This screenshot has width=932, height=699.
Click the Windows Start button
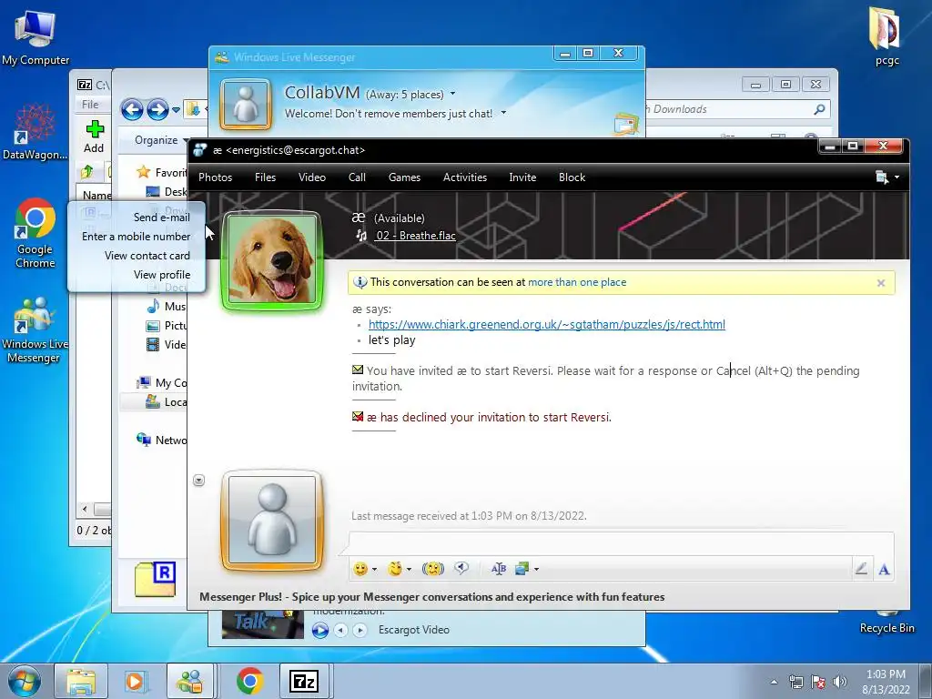[24, 681]
